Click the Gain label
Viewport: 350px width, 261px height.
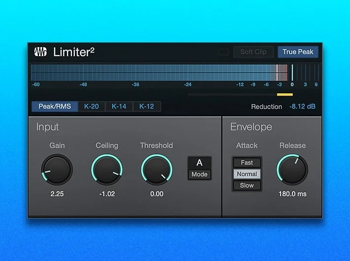pos(57,145)
